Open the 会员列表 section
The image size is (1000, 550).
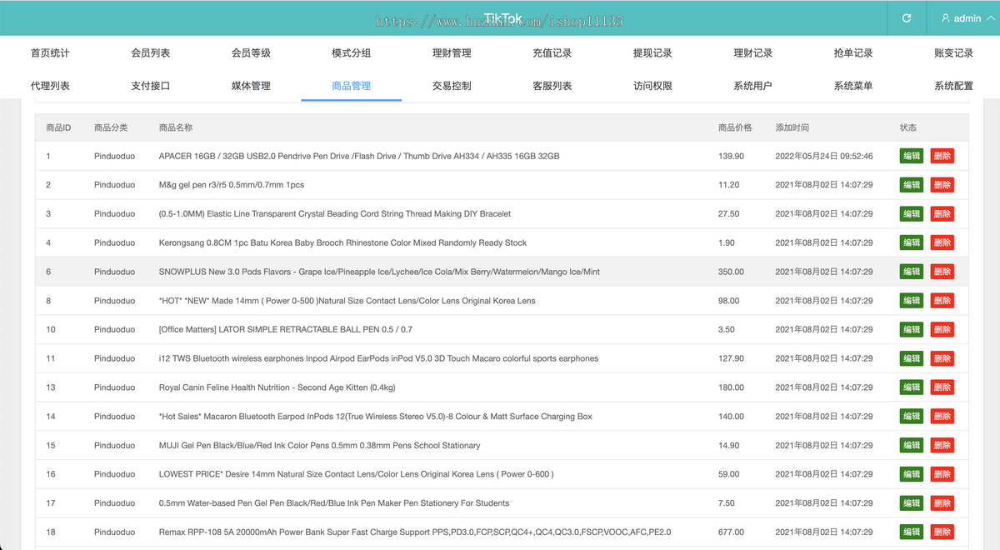click(150, 52)
